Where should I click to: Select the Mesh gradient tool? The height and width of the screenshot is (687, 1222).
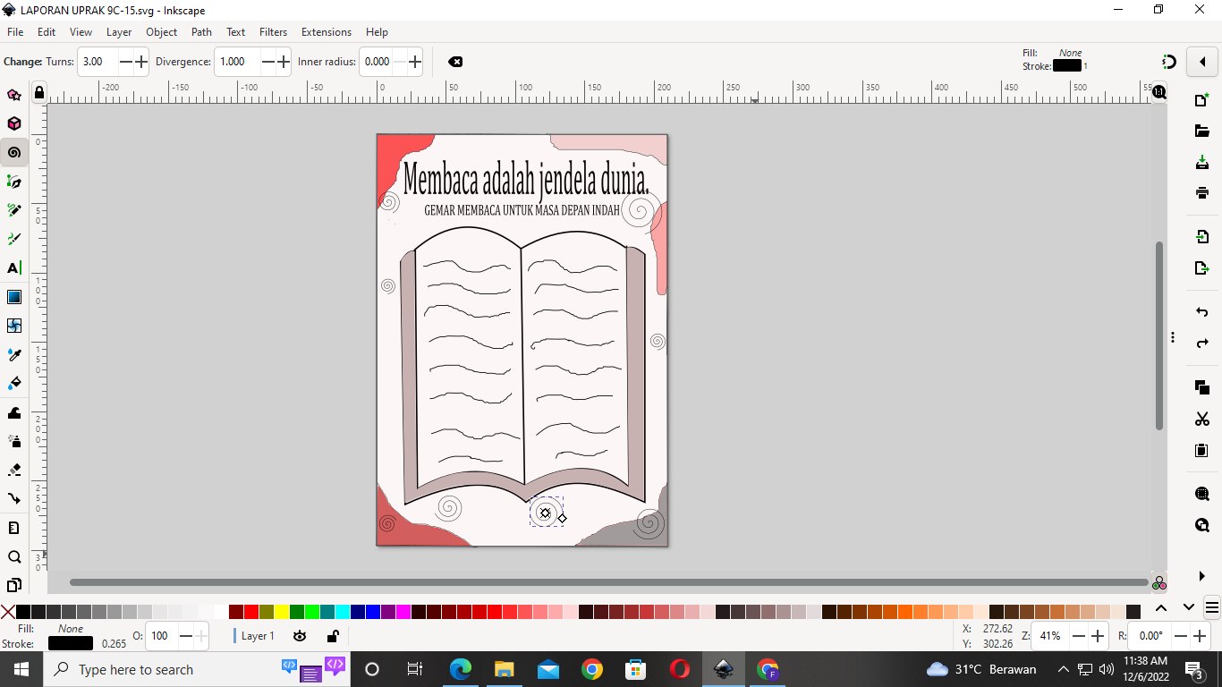(13, 326)
